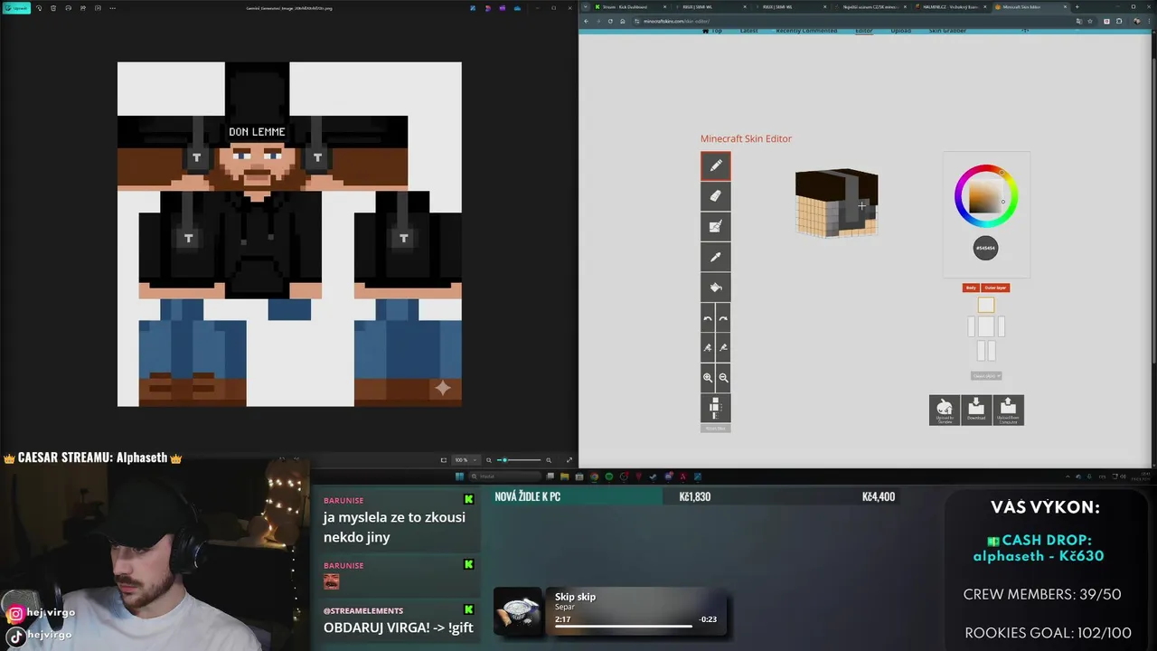Open the Skin Grabber nav link
This screenshot has height=651, width=1157.
pos(947,31)
